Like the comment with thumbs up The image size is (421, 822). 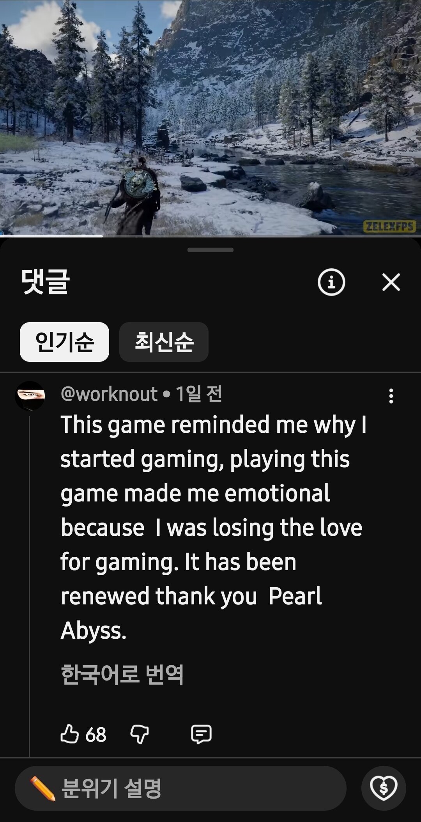(x=70, y=734)
